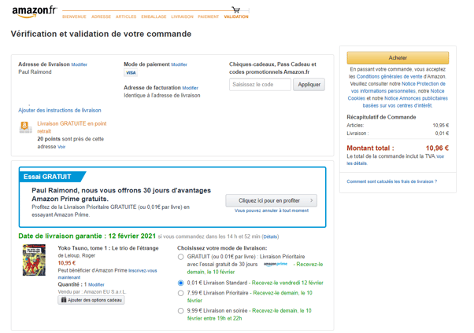
Task: Click the pickup point parcel icon
Action: (25, 126)
